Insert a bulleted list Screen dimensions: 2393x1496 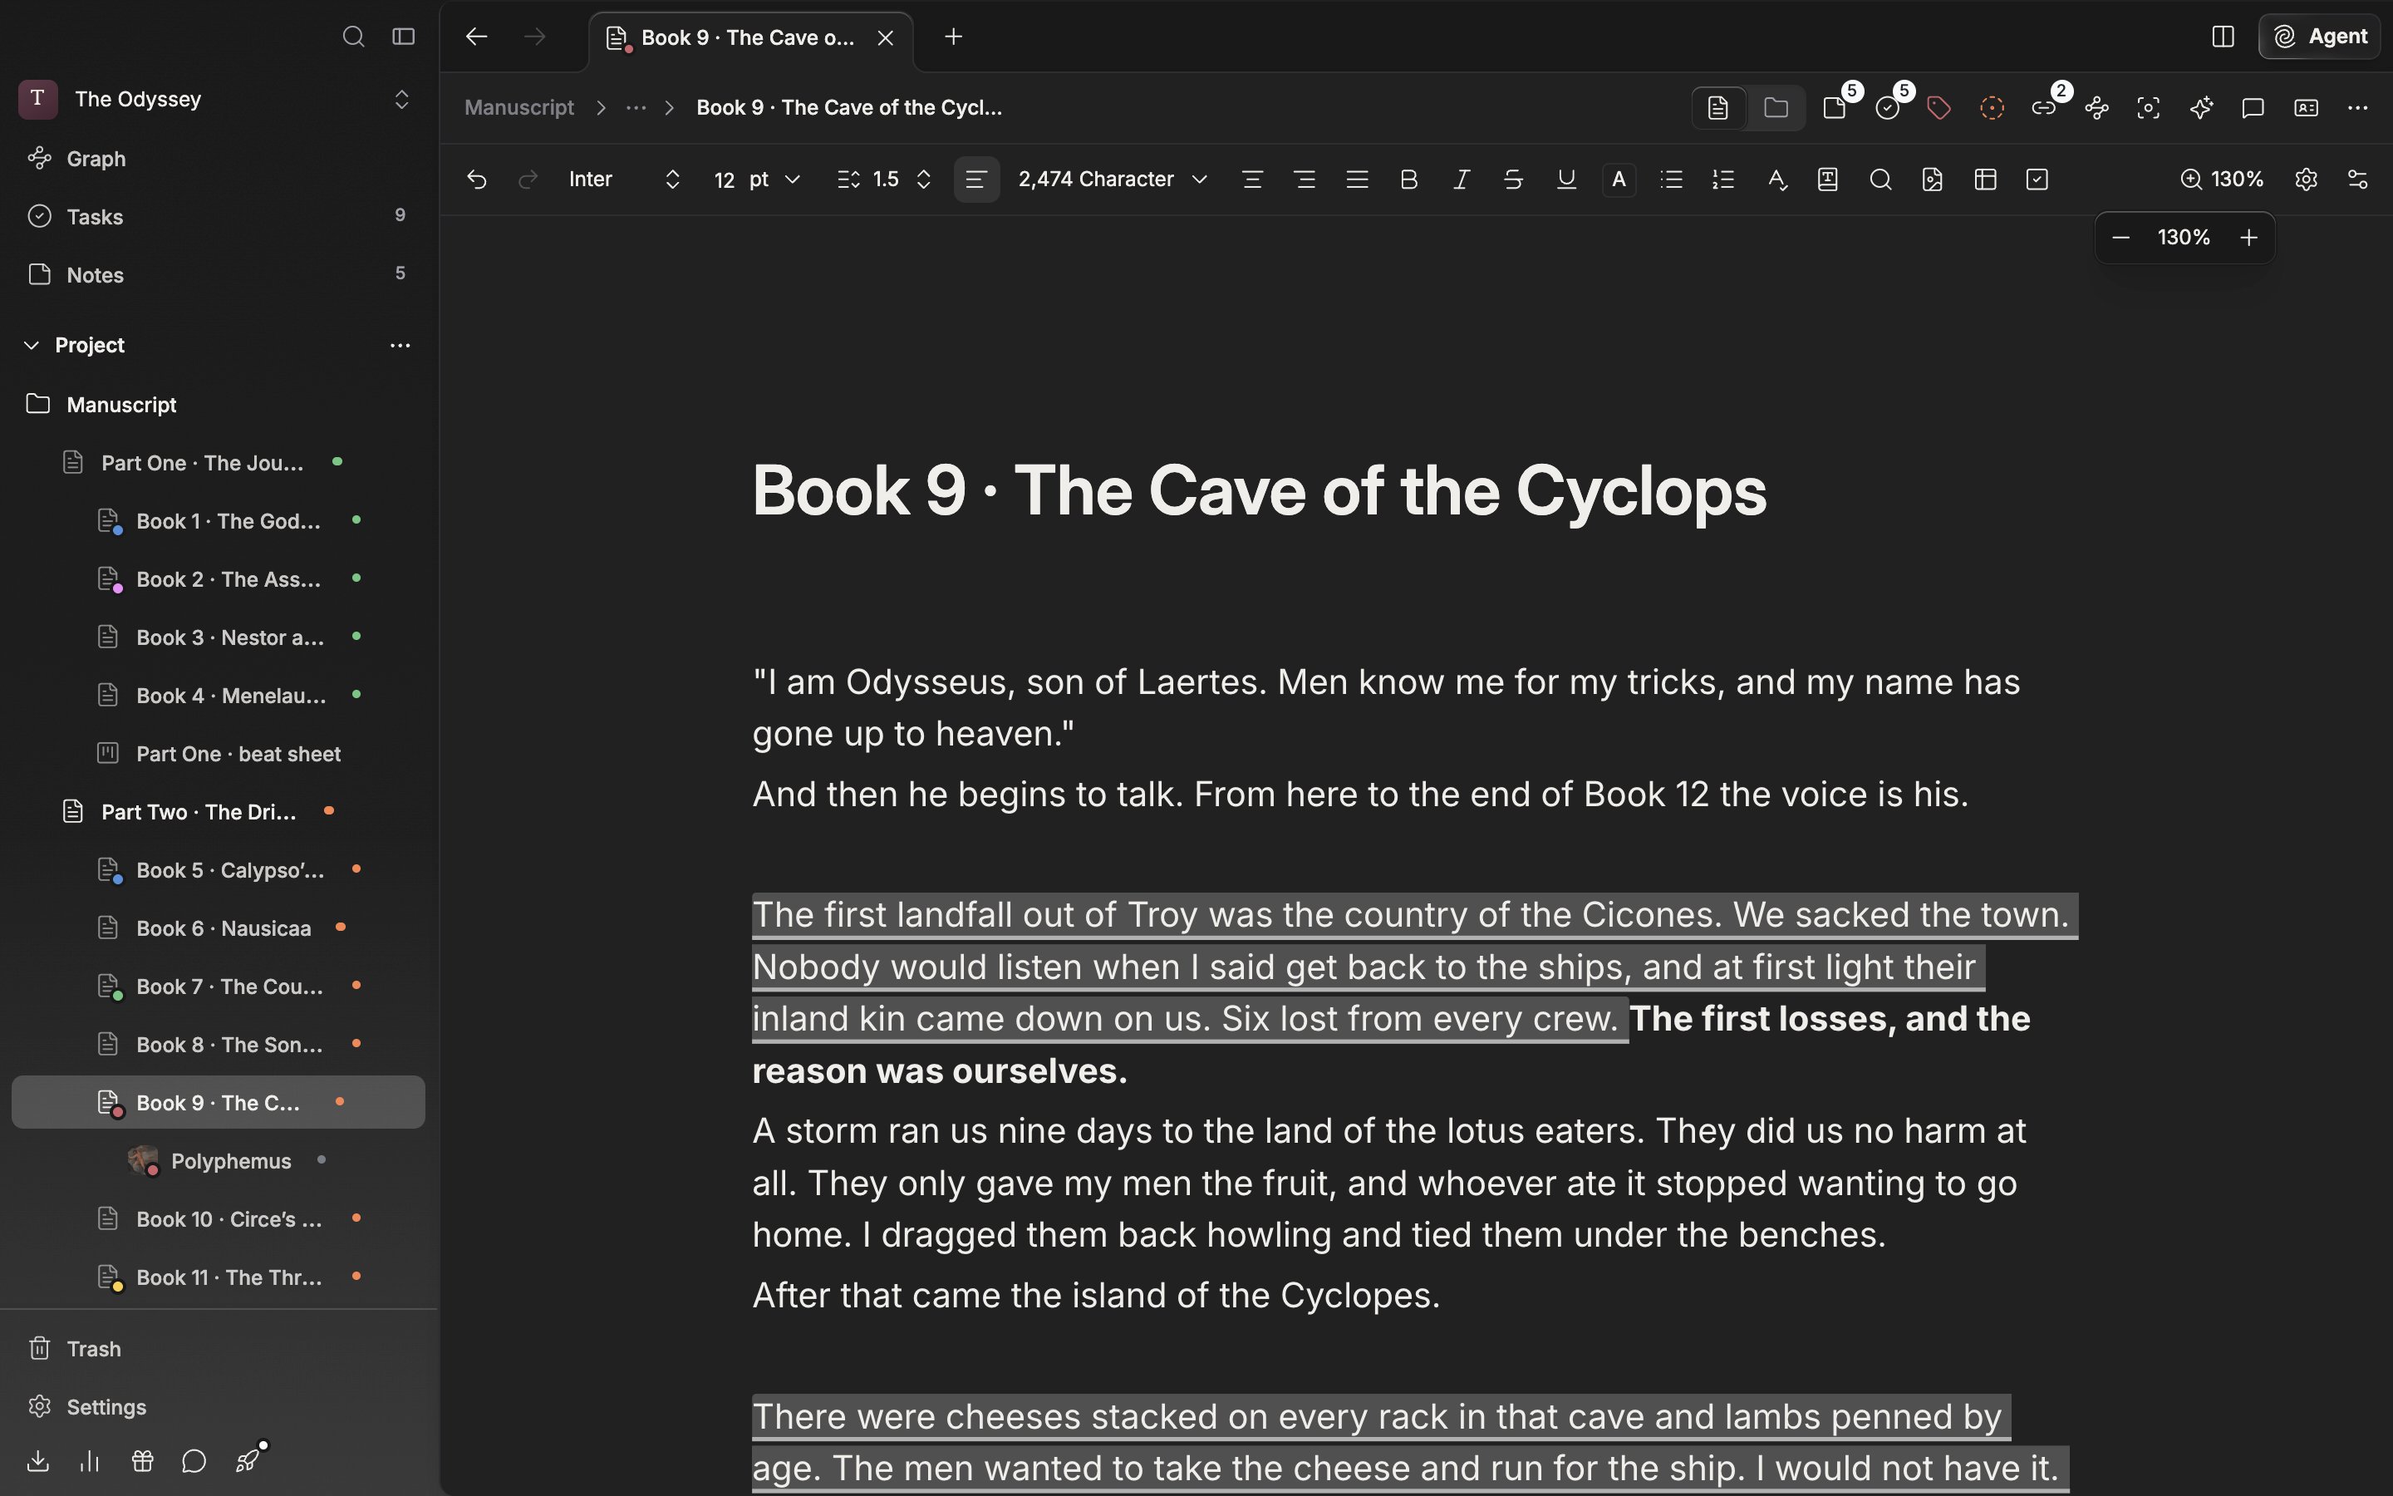(x=1671, y=179)
